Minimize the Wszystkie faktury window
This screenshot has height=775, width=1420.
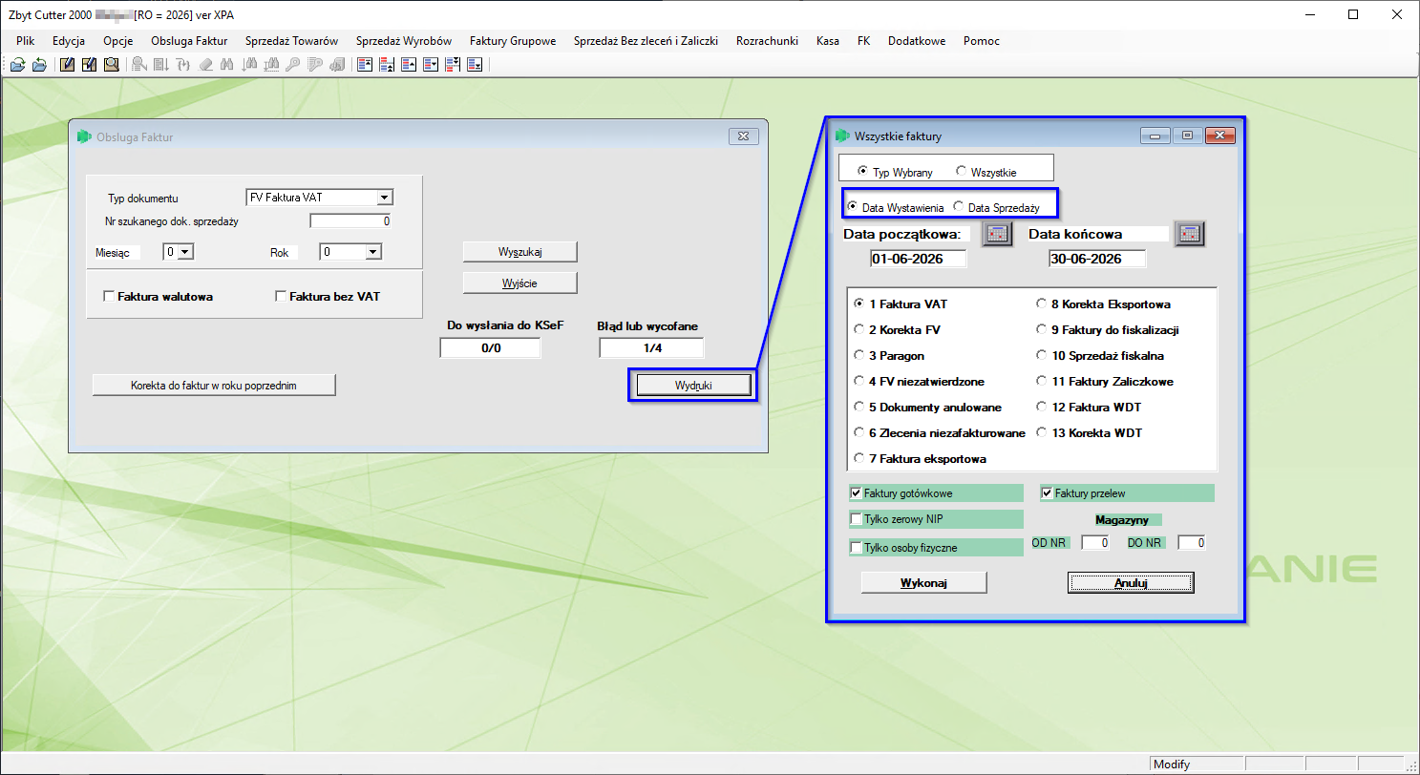coord(1155,136)
